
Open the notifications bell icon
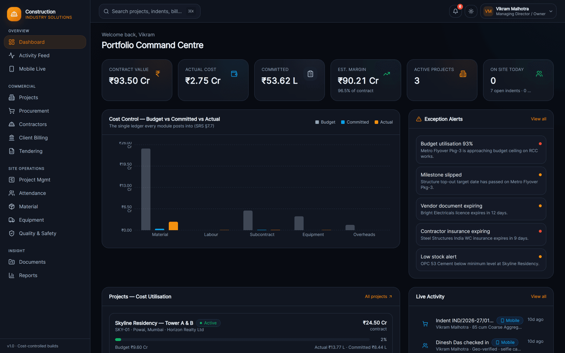[x=456, y=11]
